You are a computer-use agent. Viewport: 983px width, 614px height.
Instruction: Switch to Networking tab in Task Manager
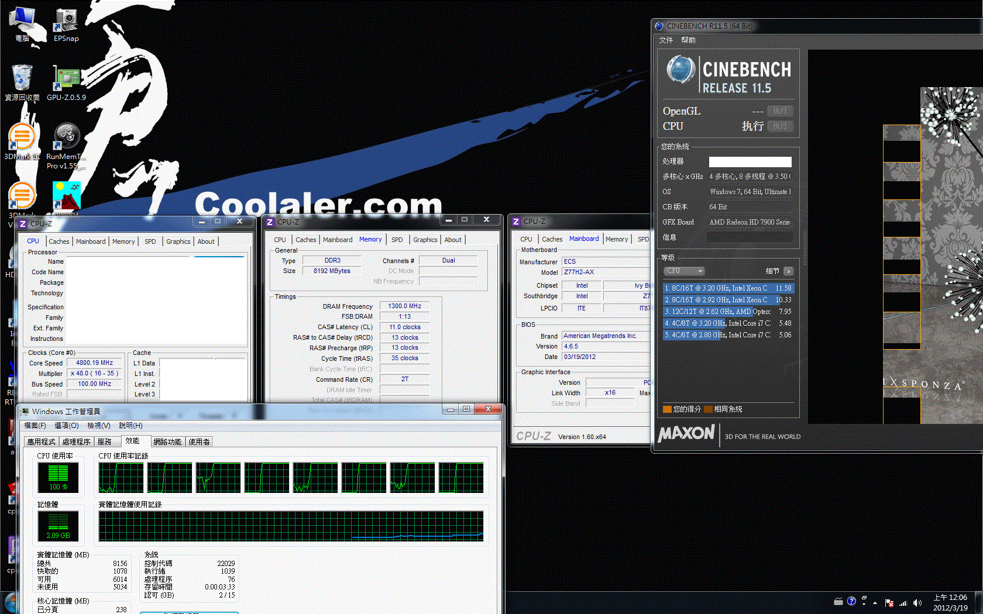(x=167, y=442)
